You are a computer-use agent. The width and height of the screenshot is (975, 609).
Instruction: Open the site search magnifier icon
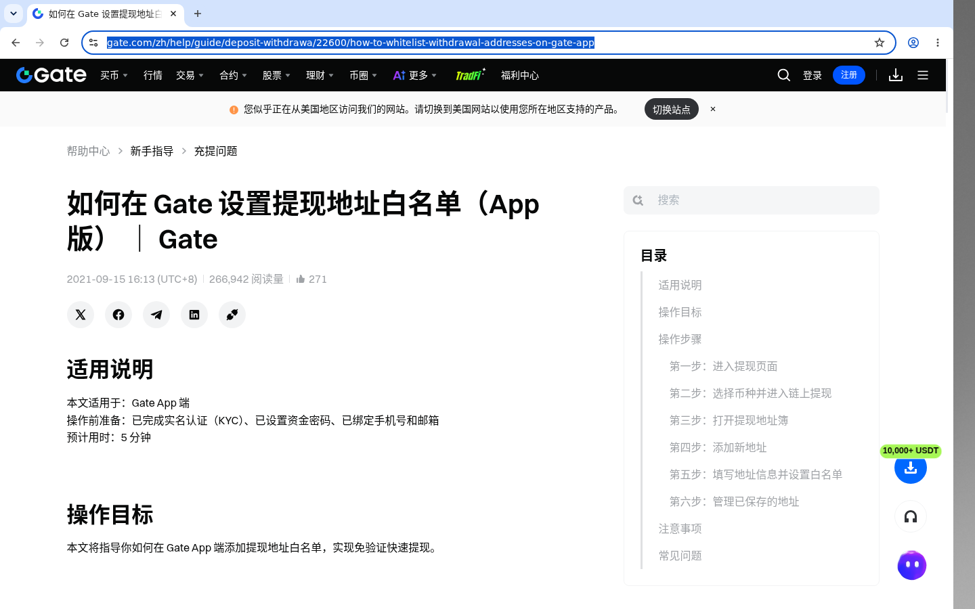784,75
